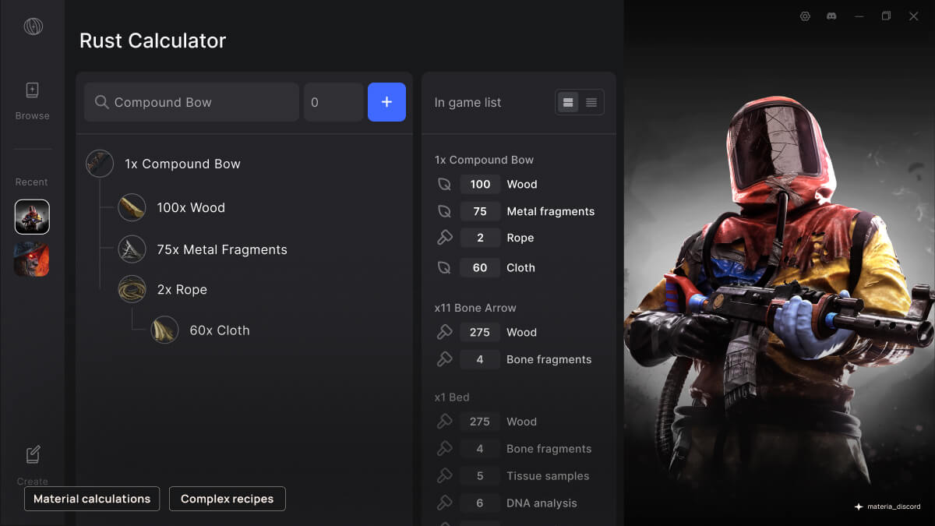This screenshot has height=526, width=935.
Task: Collapse the 2x Rope tree node
Action: pyautogui.click(x=132, y=289)
